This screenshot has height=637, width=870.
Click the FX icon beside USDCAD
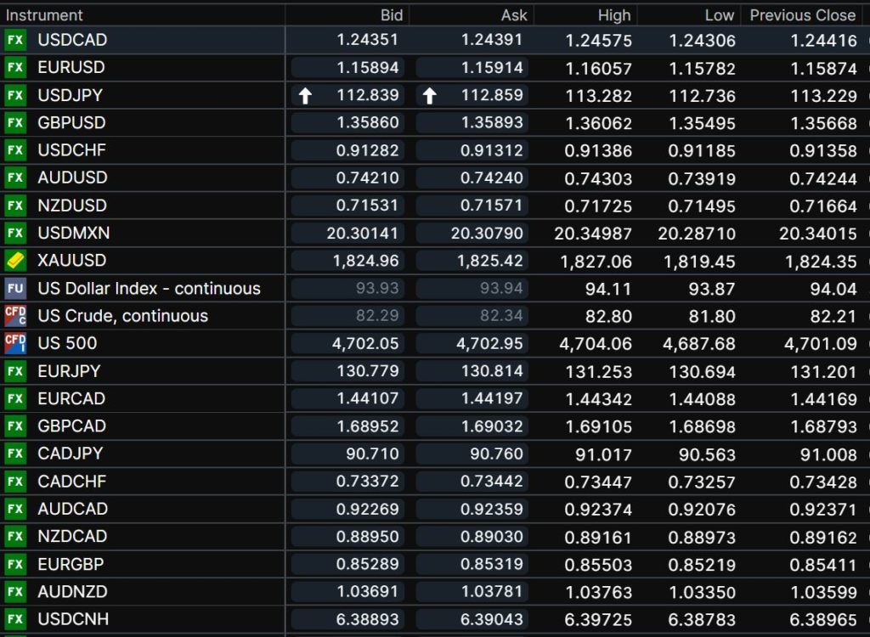point(15,40)
